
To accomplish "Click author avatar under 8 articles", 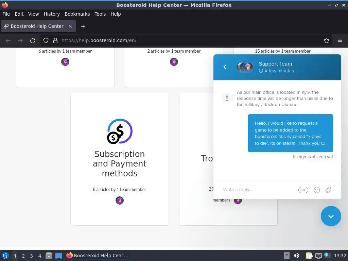I will 120,201.
